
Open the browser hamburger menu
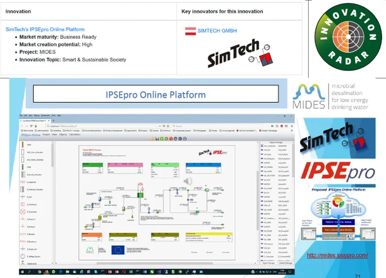pos(292,126)
